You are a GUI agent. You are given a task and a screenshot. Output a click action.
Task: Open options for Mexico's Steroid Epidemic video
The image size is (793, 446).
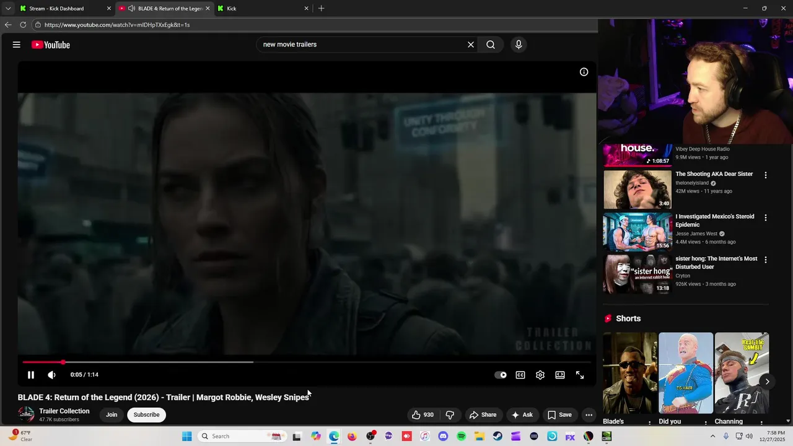coord(766,218)
